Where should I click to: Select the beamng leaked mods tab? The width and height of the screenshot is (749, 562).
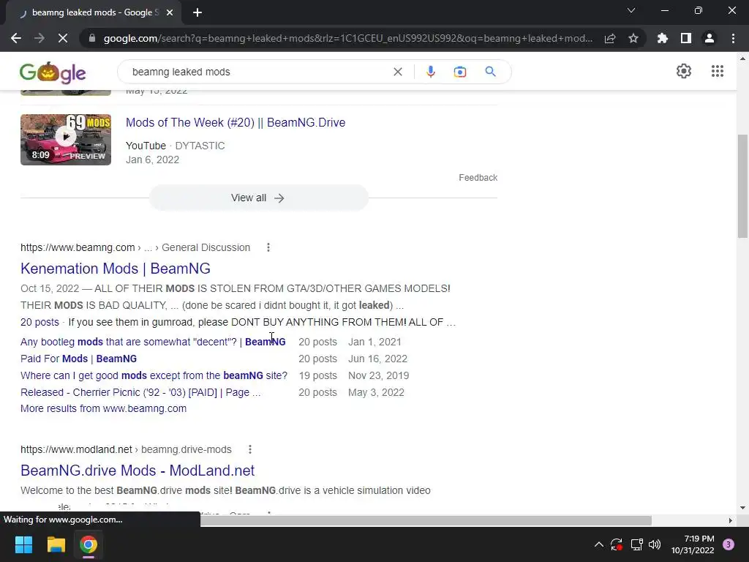coord(93,12)
